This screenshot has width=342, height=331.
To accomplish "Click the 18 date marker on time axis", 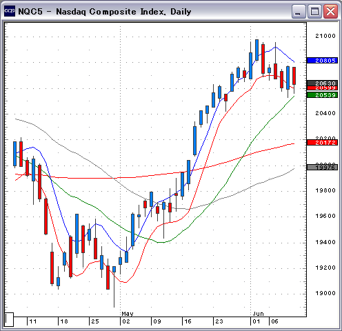I will pyautogui.click(x=64, y=321).
